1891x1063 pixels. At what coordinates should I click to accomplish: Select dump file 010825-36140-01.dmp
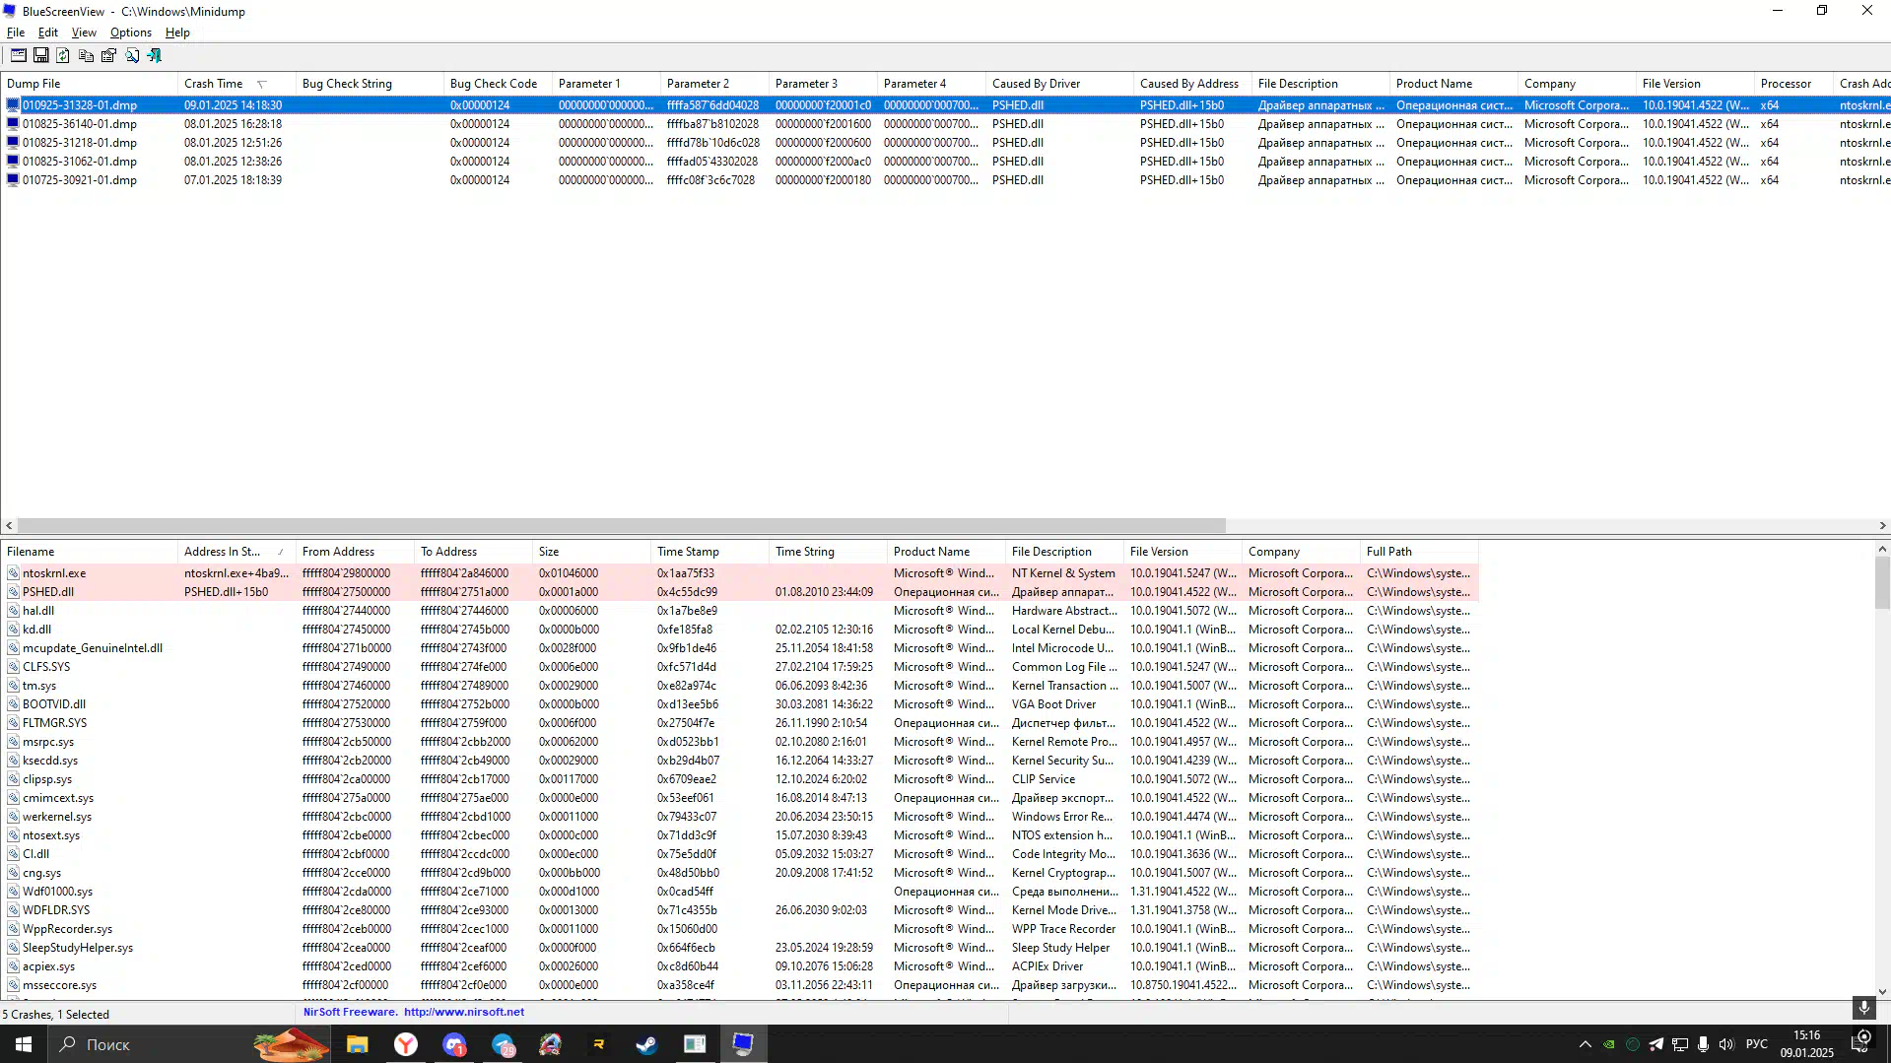click(80, 124)
